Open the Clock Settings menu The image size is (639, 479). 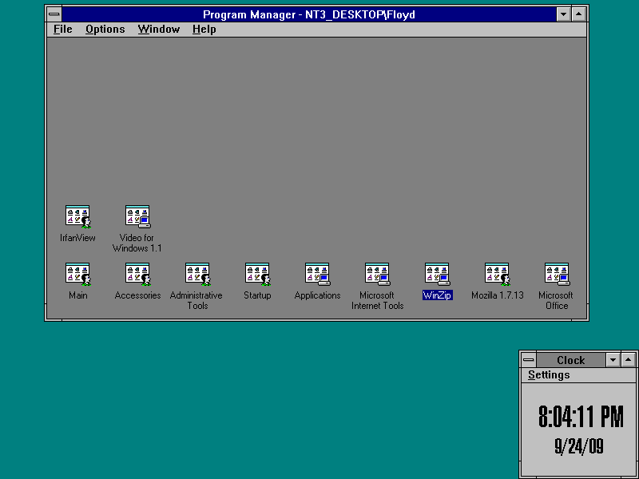click(x=549, y=375)
